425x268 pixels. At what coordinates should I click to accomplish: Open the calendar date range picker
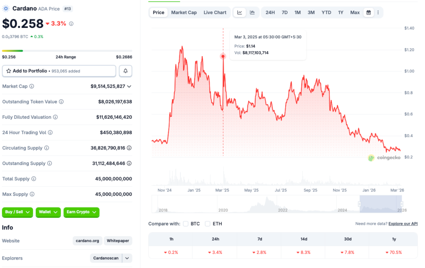(x=368, y=12)
